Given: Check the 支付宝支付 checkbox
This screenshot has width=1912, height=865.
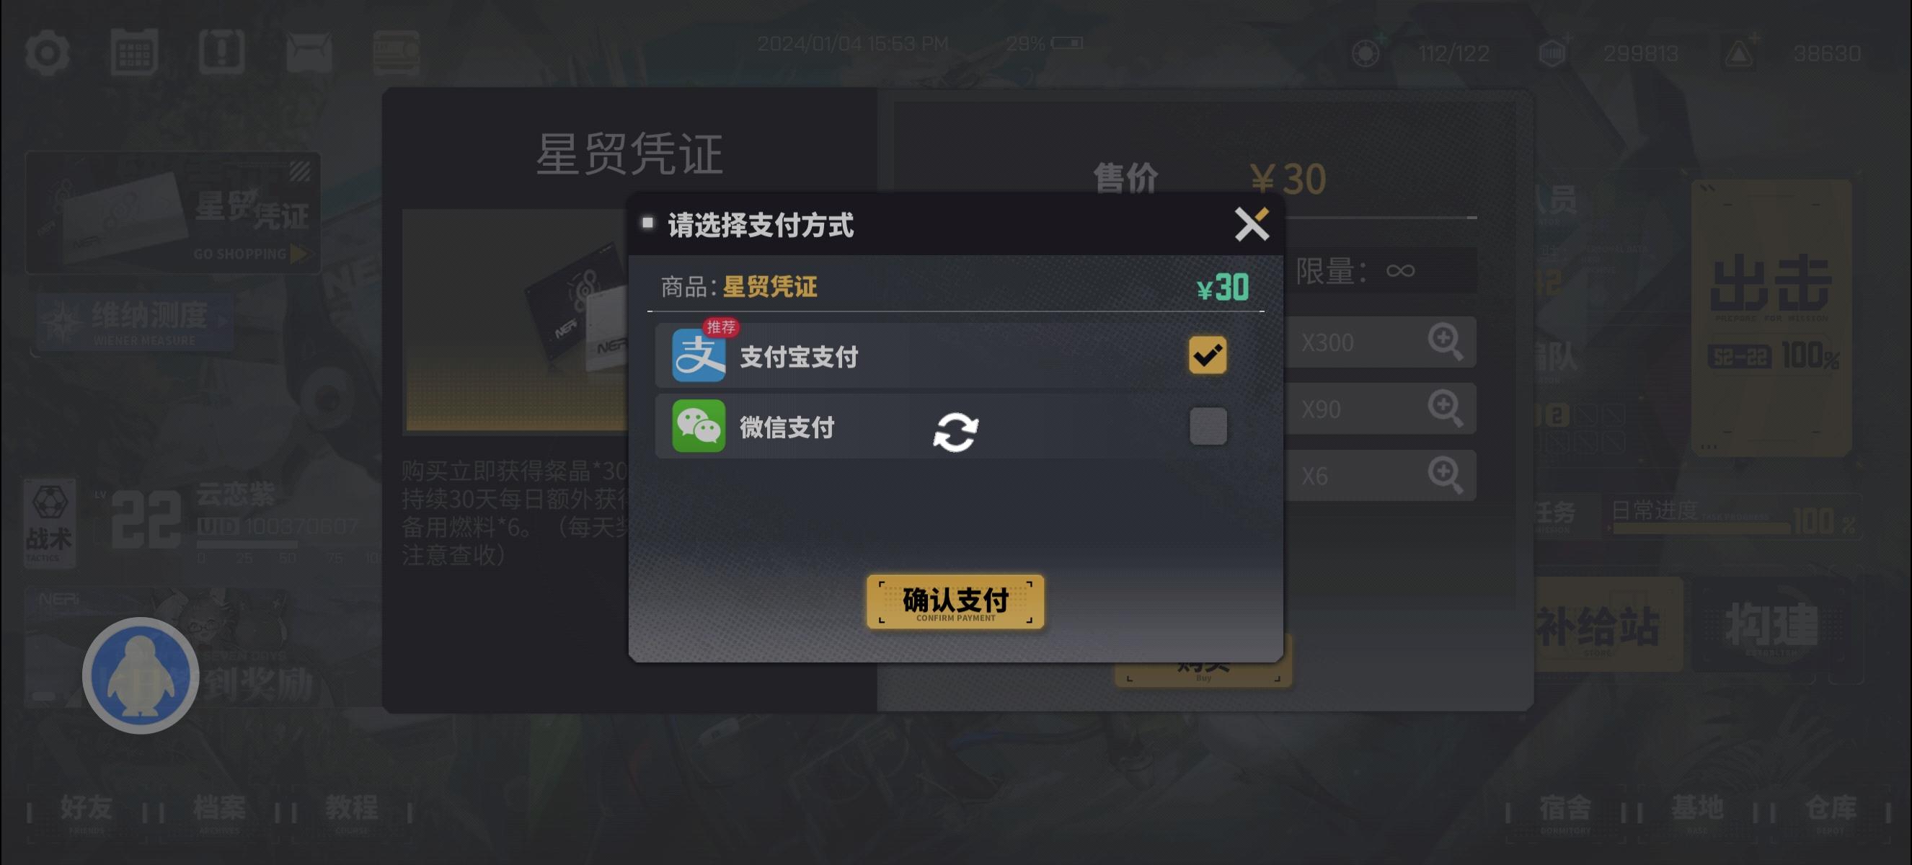Looking at the screenshot, I should click(1208, 355).
